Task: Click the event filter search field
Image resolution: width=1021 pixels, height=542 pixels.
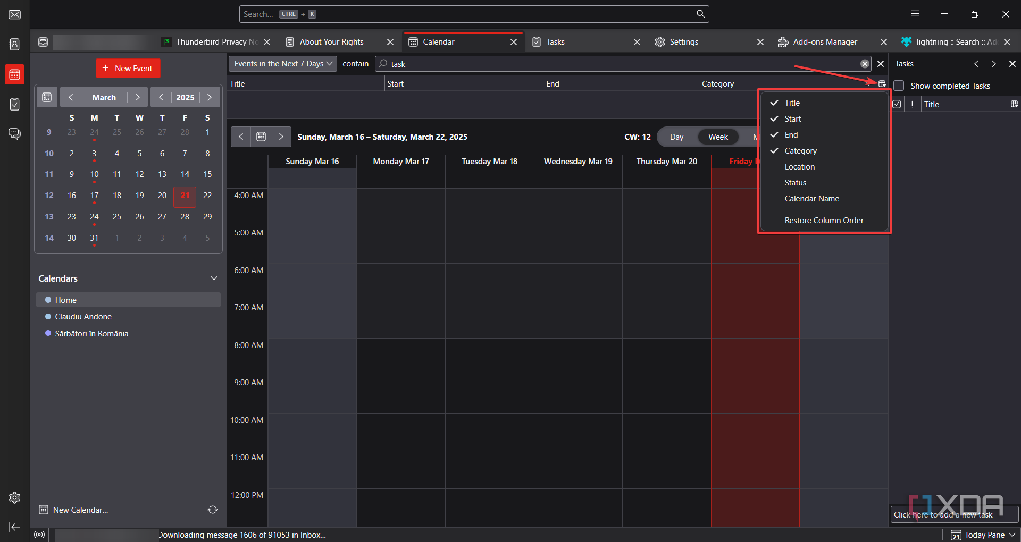Action: (623, 64)
